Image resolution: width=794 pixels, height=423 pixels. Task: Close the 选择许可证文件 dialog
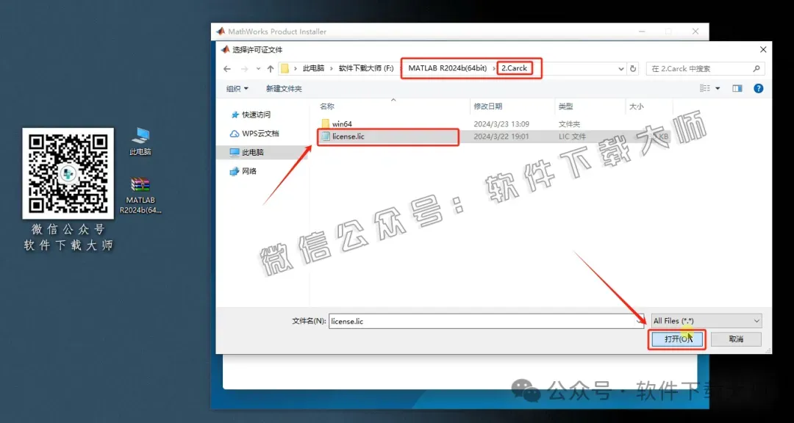click(764, 50)
